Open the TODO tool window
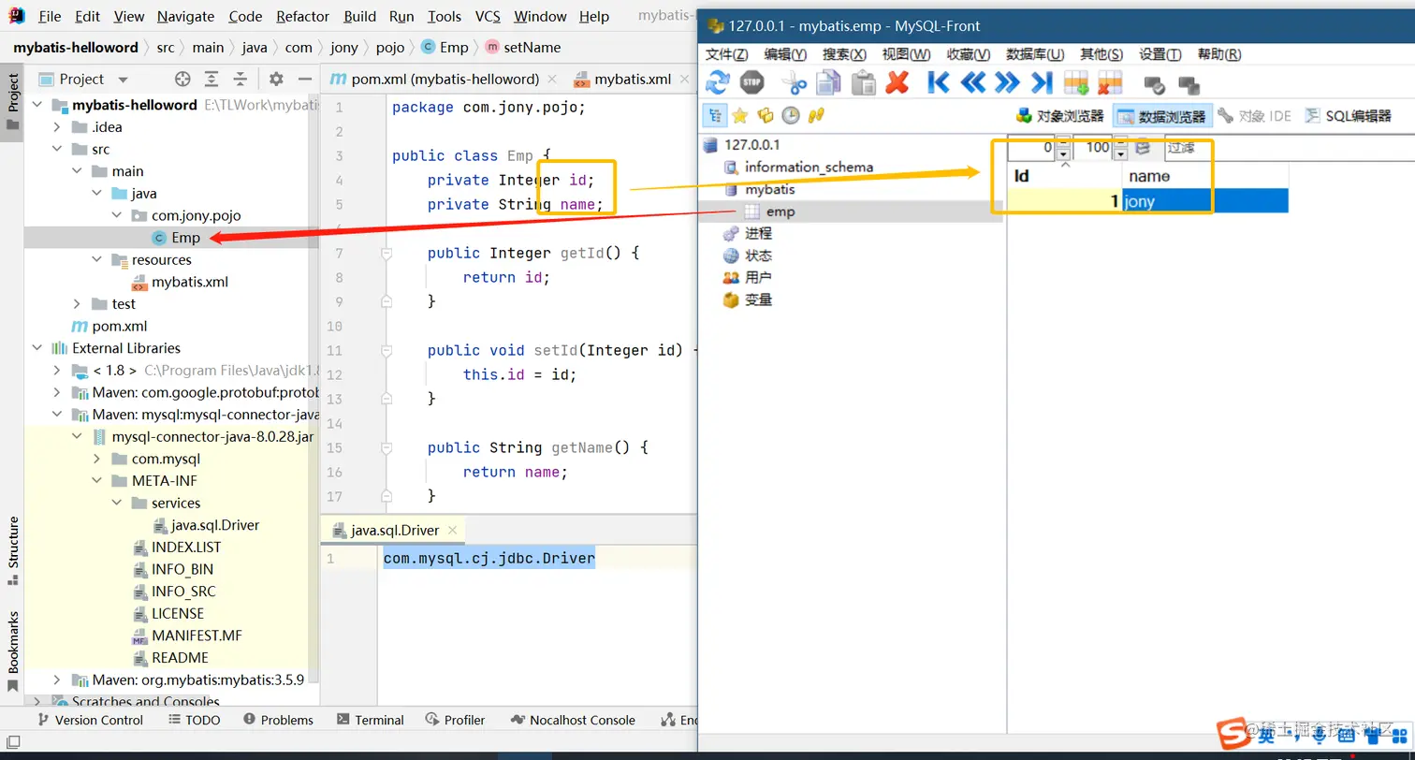Image resolution: width=1415 pixels, height=760 pixels. tap(195, 720)
